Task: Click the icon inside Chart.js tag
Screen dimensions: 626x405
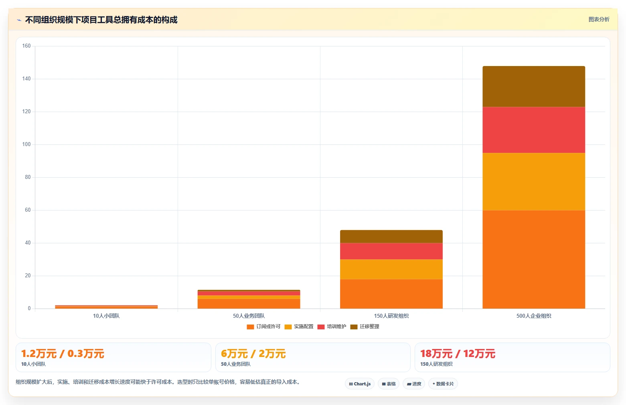Action: pyautogui.click(x=351, y=384)
